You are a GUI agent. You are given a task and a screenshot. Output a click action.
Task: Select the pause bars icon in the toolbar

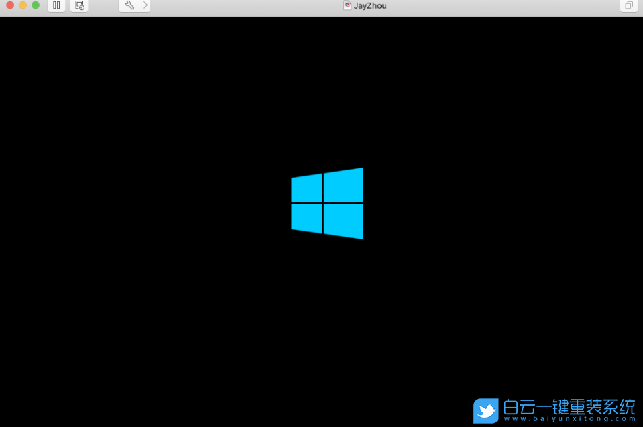click(x=56, y=5)
